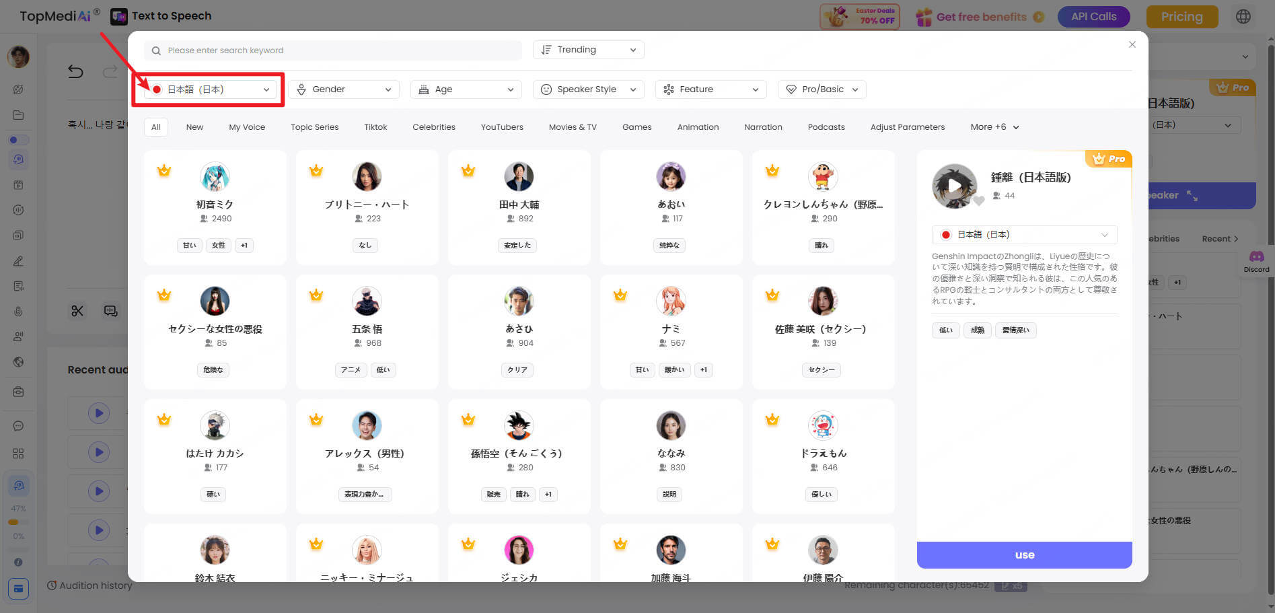Select the 五条 悟 voice card
Image resolution: width=1275 pixels, height=613 pixels.
[367, 332]
